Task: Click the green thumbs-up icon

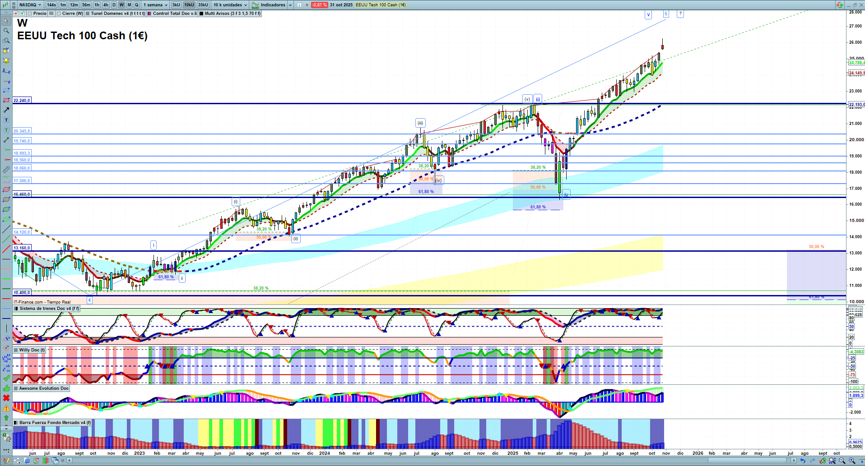Action: coord(6,388)
